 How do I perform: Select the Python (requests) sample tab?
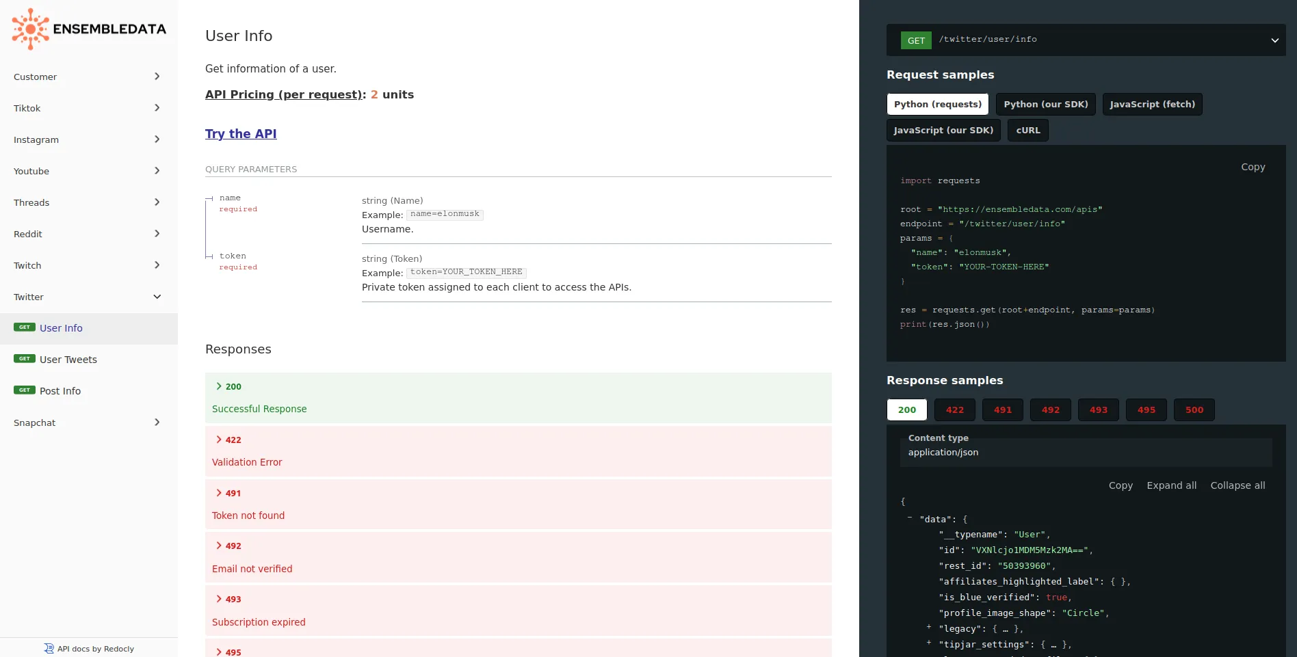pos(938,104)
